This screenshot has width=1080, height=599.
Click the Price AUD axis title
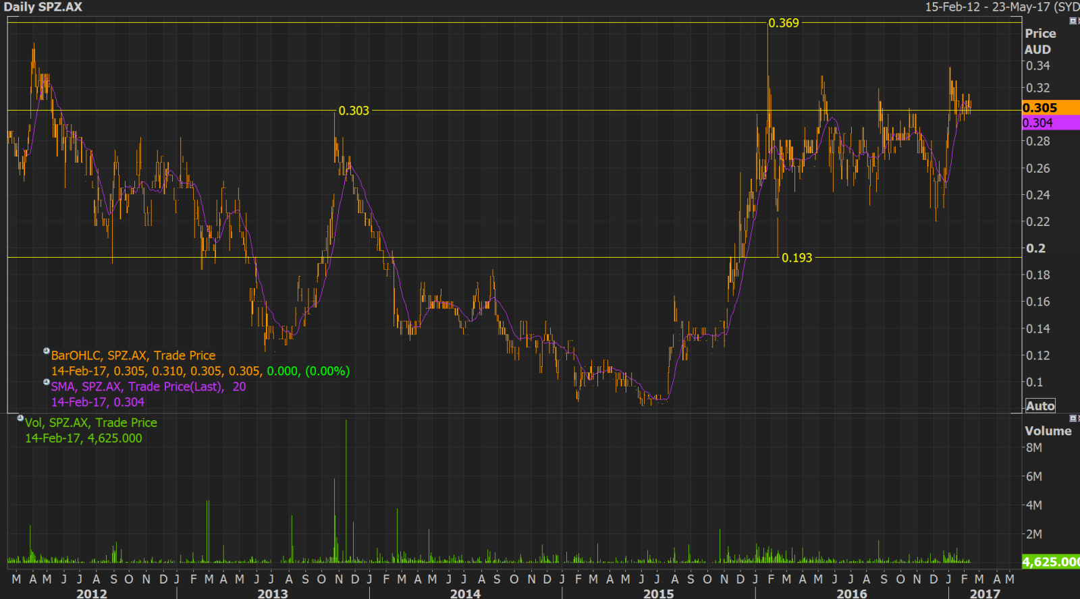(x=1040, y=41)
